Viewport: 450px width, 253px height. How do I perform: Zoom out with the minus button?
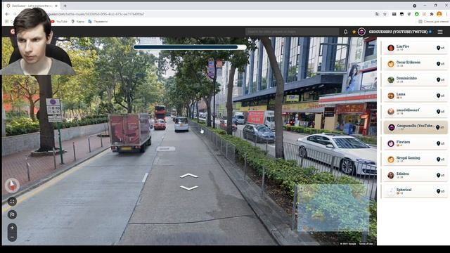12,237
